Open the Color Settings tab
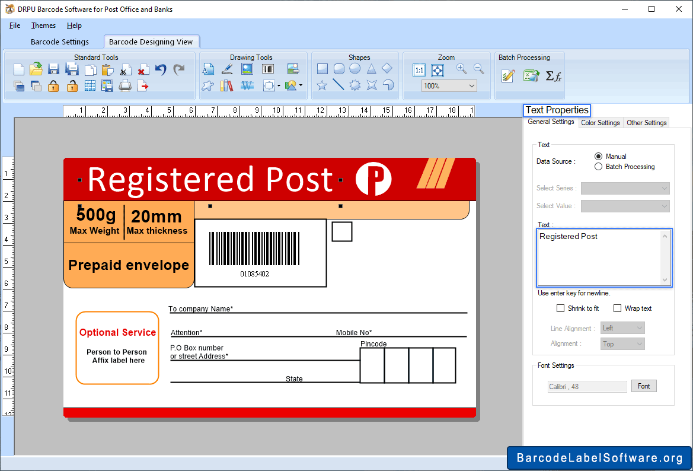 pos(600,123)
